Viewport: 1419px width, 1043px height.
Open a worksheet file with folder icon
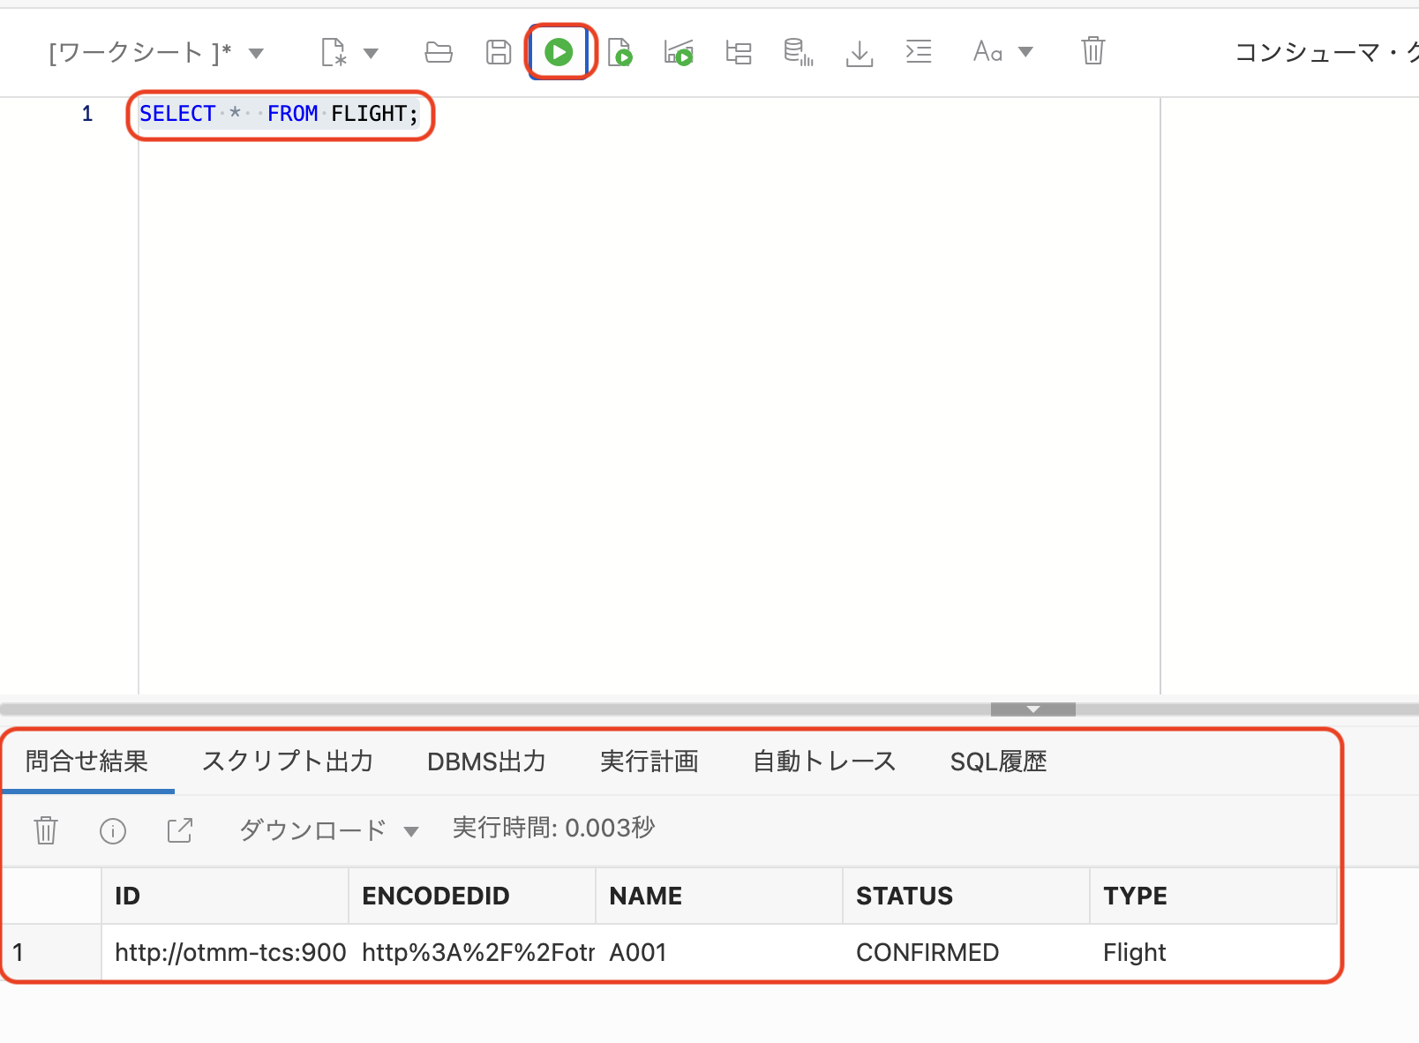(x=439, y=52)
